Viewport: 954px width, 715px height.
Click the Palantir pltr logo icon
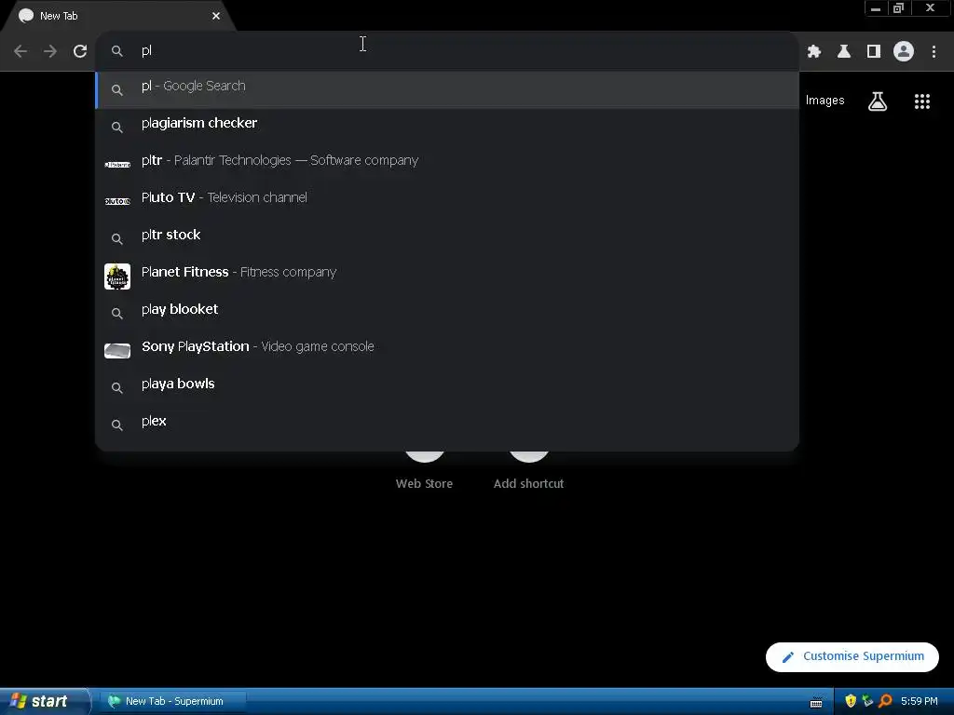[x=117, y=164]
